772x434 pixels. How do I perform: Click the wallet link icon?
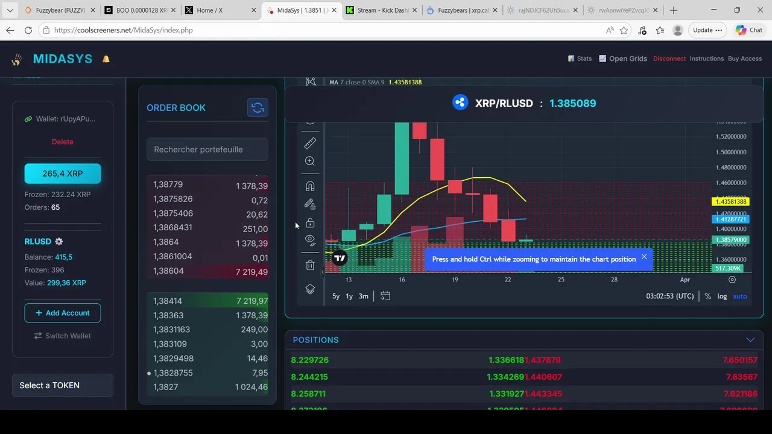28,119
